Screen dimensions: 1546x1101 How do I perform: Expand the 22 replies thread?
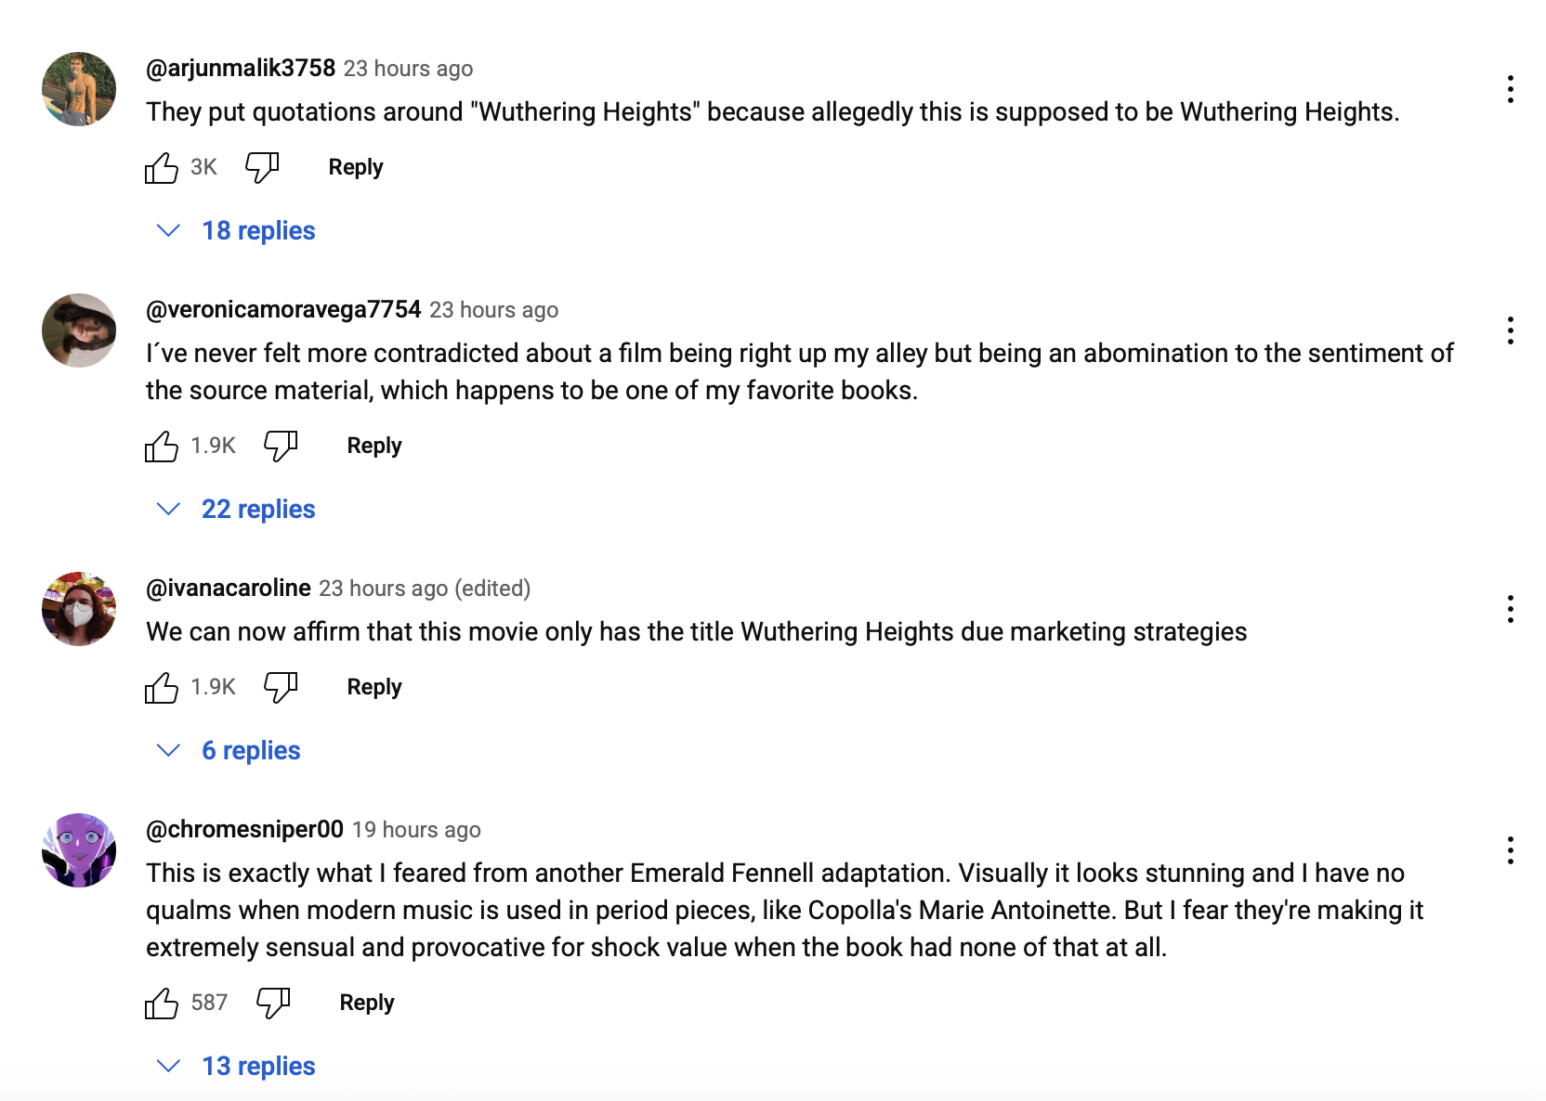click(257, 510)
